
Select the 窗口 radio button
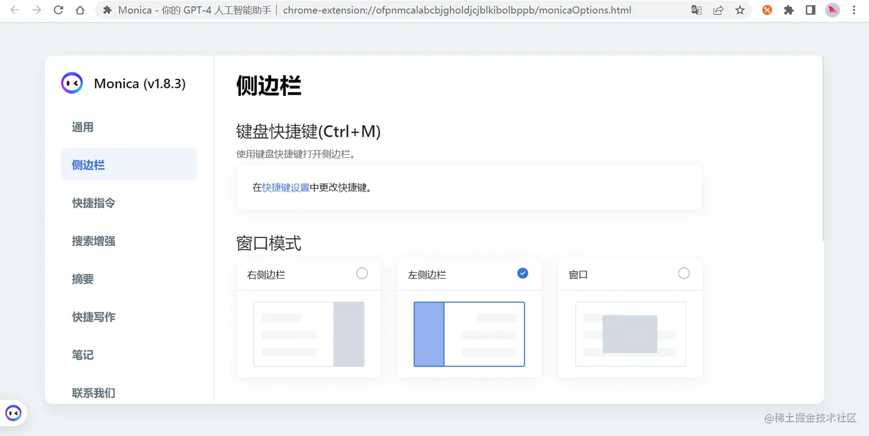pos(683,273)
